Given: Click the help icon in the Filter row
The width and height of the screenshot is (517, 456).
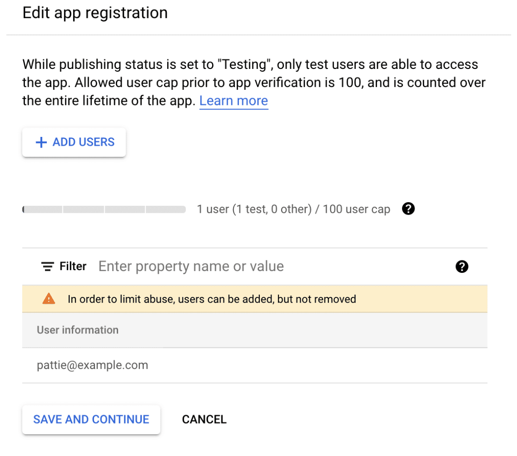Looking at the screenshot, I should pos(461,266).
